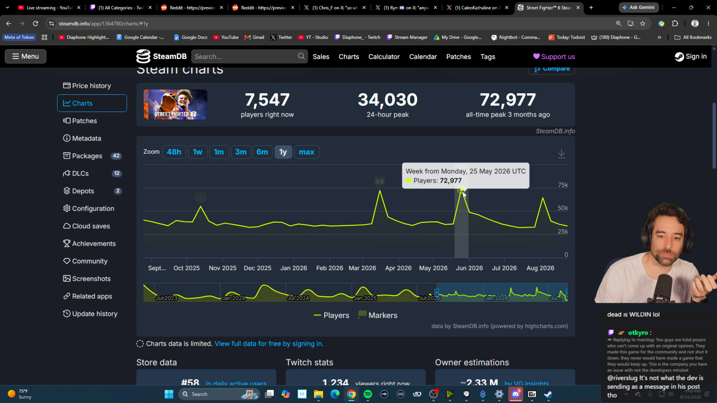Screen dimensions: 717x403
Task: Click the Support us link
Action: [554, 56]
